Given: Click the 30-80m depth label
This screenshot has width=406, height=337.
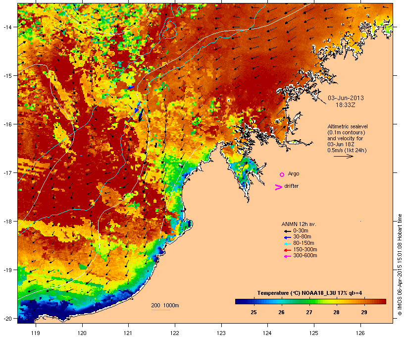Looking at the screenshot, I should (302, 237).
